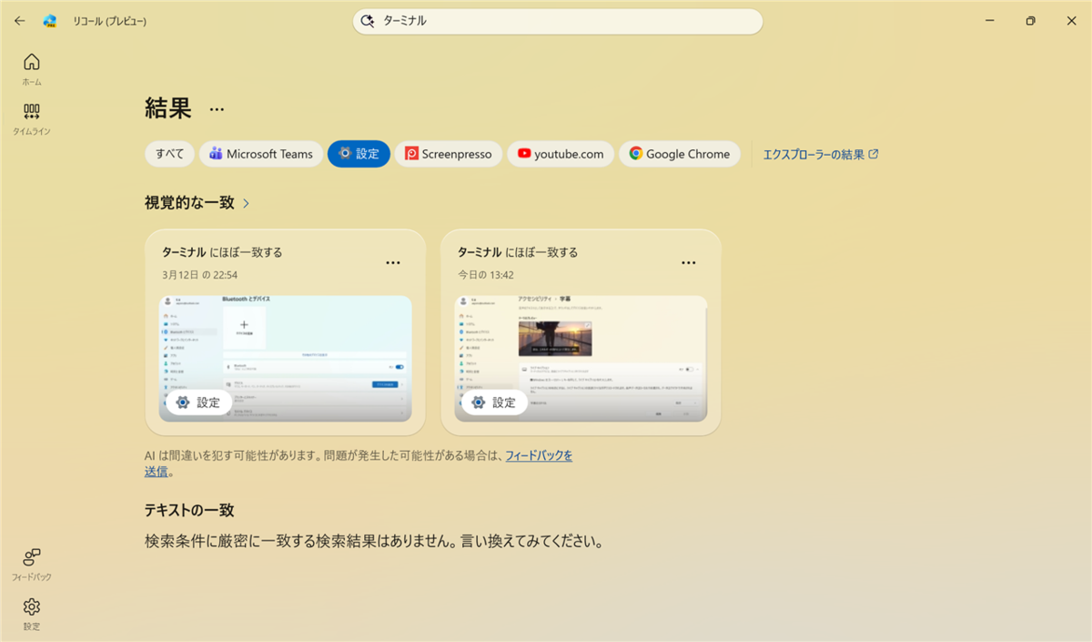Close the Recall window
The width and height of the screenshot is (1092, 642).
(1071, 21)
